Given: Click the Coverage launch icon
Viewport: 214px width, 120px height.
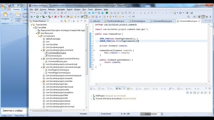Looking at the screenshot, I should pos(43,17).
